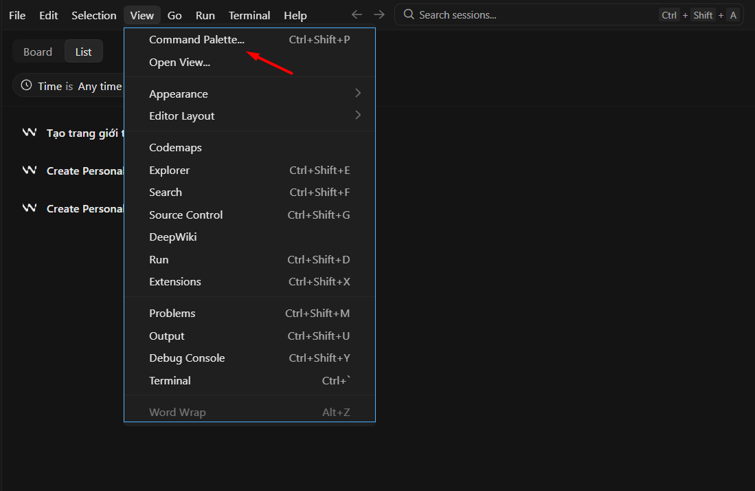Choose Run entry in the View dropdown
Viewport: 755px width, 491px height.
(249, 260)
